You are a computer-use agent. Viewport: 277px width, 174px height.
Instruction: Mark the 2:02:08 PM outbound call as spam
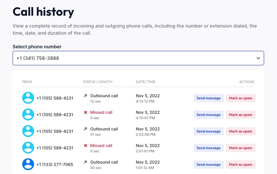(241, 131)
